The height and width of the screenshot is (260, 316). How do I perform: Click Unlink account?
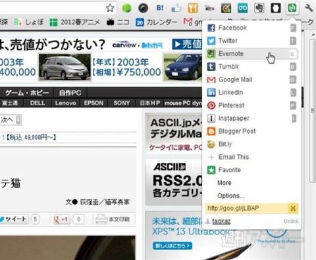point(291,221)
